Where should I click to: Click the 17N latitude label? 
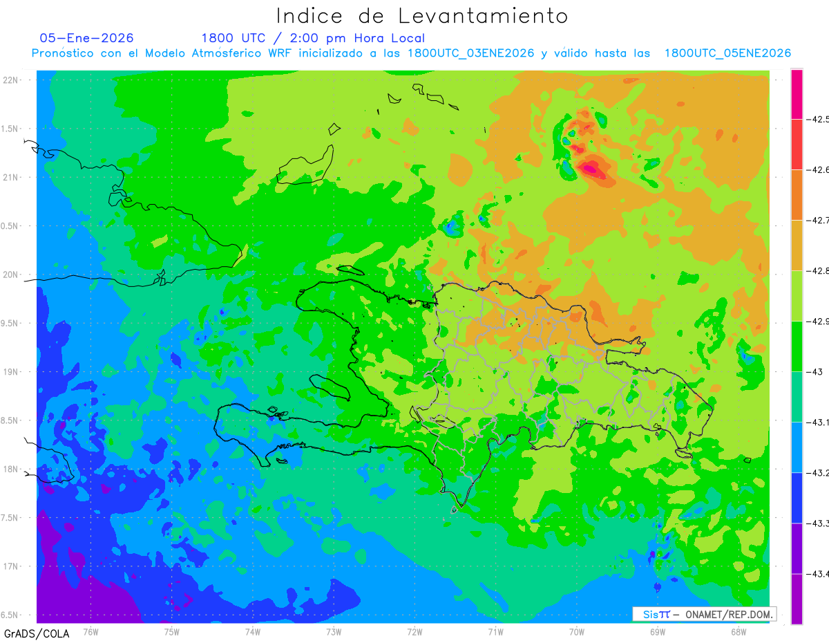coord(12,567)
